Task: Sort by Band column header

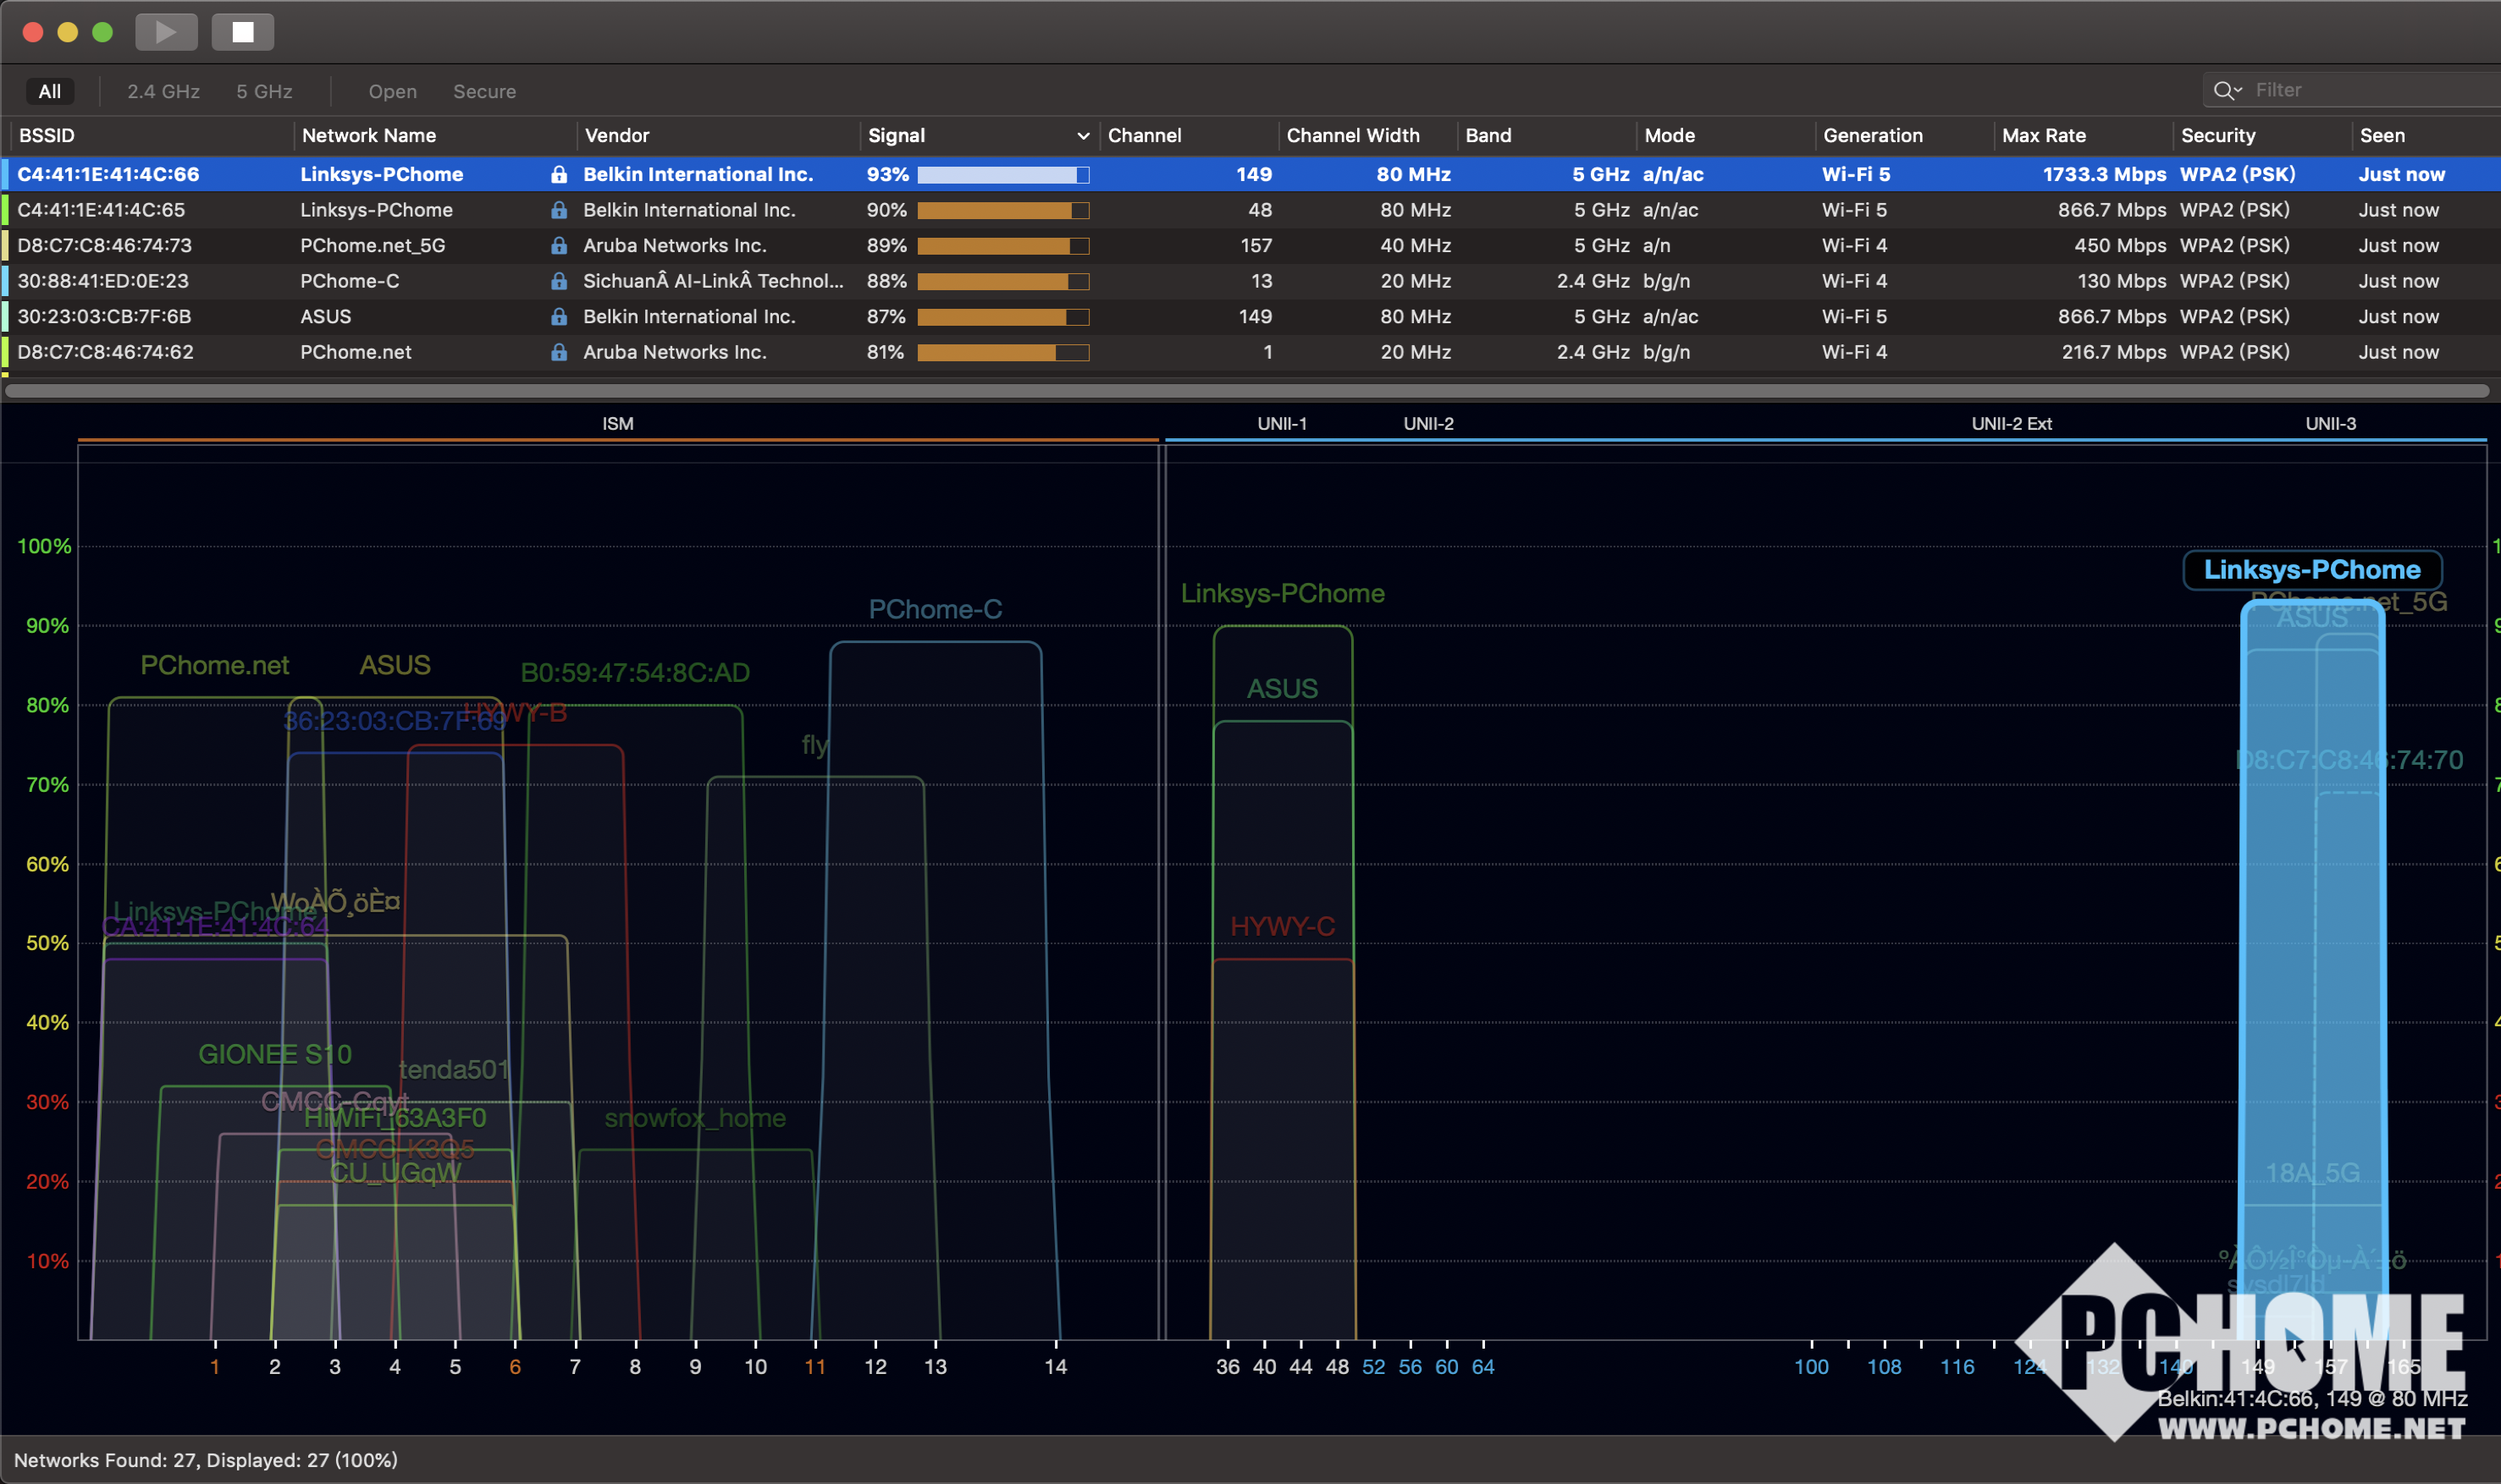Action: (x=1547, y=135)
